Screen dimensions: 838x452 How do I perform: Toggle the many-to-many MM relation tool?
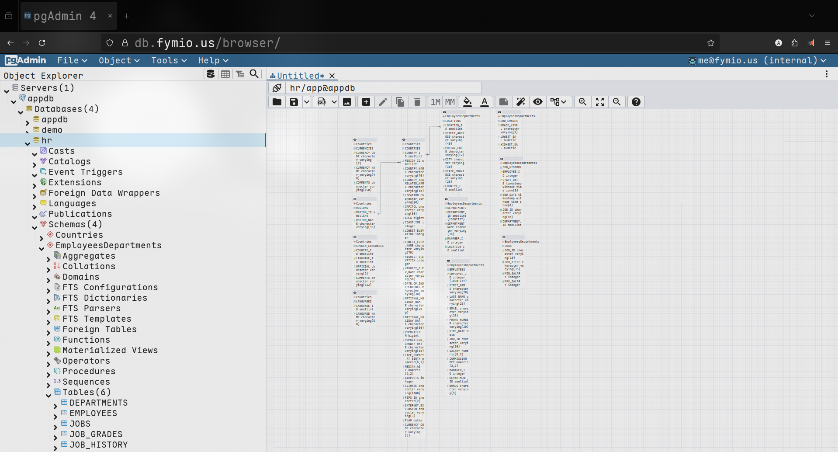tap(450, 102)
